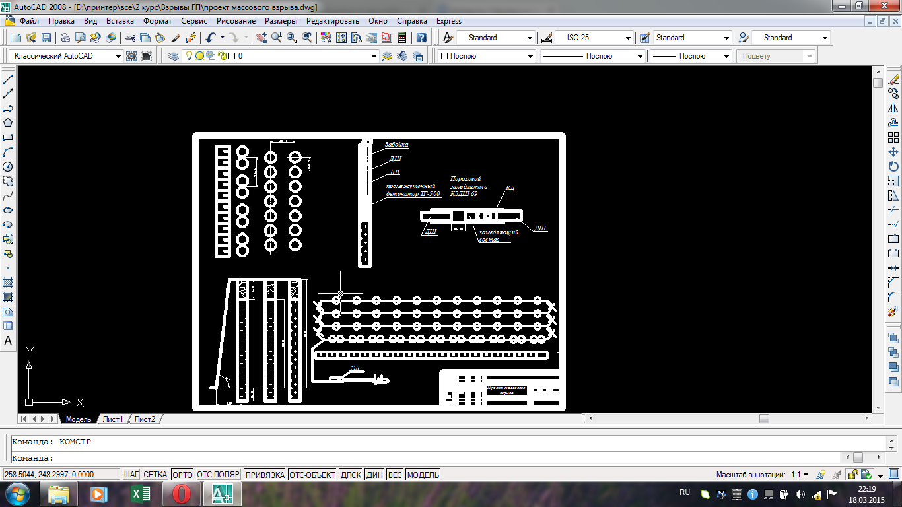Viewport: 902px width, 507px height.
Task: Select the Polygon drawing tool
Action: [9, 123]
